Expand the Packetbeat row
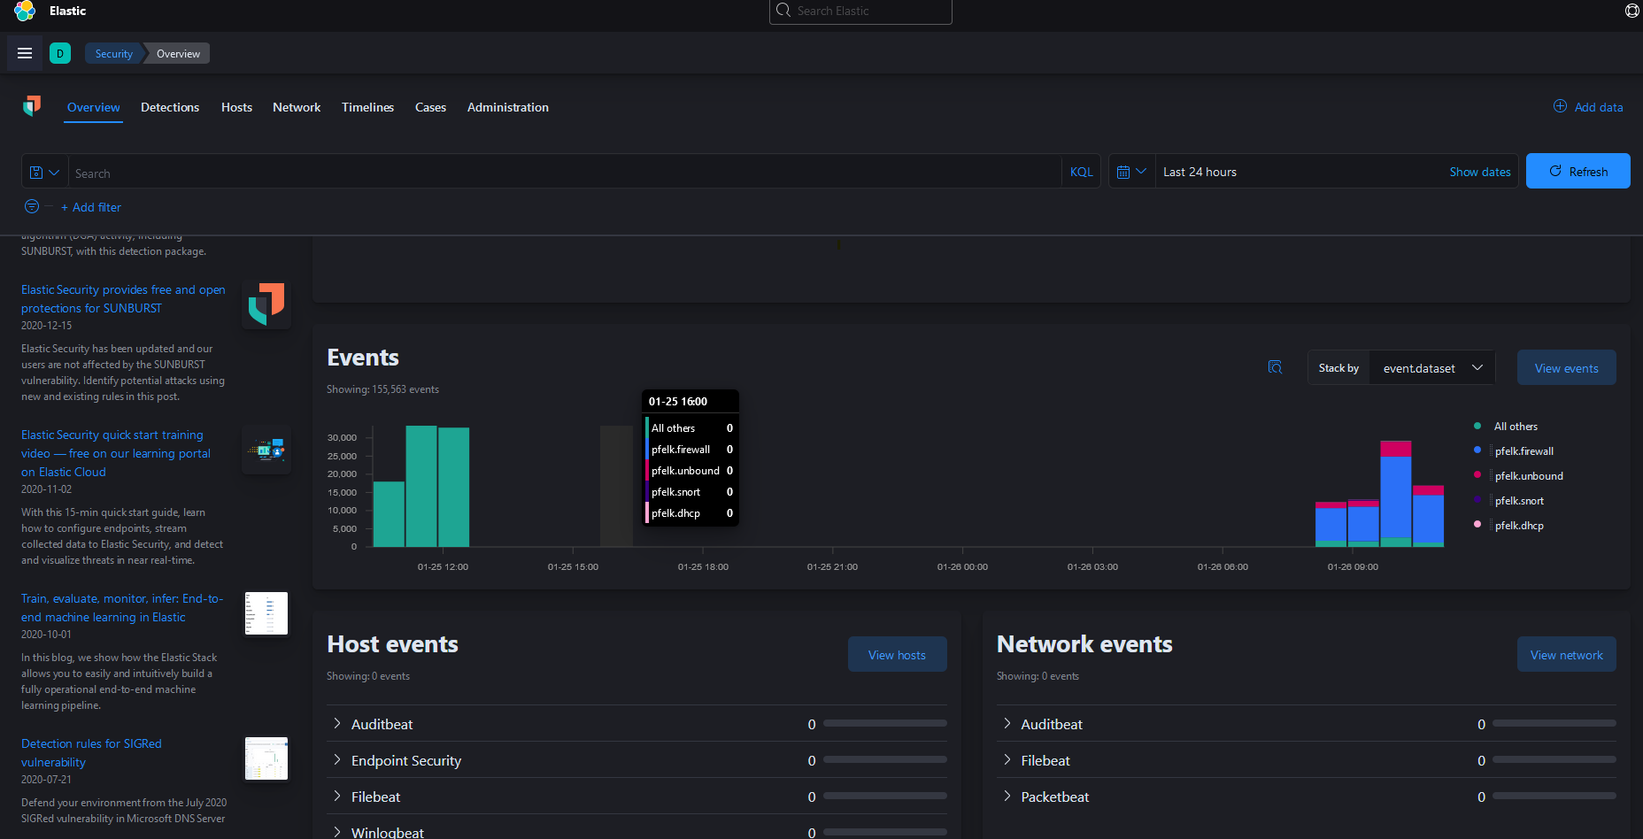 [x=1007, y=797]
